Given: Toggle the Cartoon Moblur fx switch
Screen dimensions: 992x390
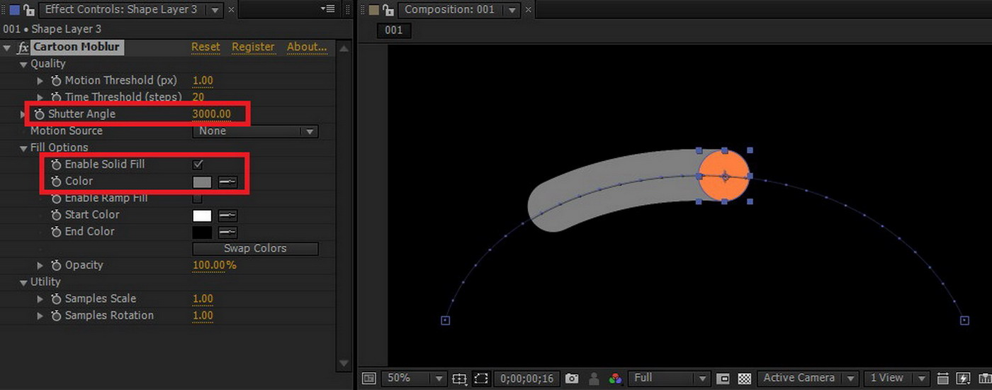Looking at the screenshot, I should pyautogui.click(x=23, y=48).
